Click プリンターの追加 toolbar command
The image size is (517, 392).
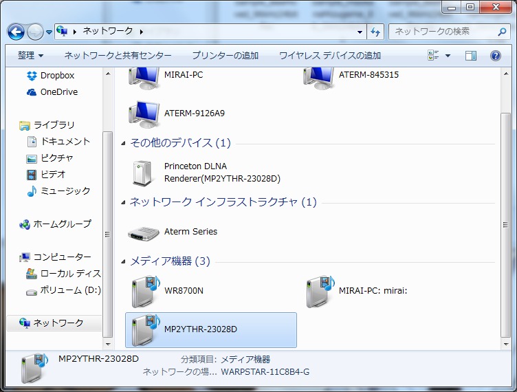tap(225, 56)
